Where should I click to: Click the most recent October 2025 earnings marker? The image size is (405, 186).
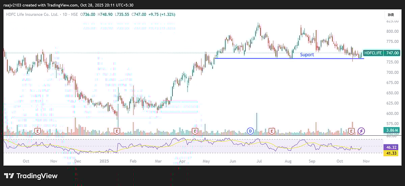pos(352,131)
